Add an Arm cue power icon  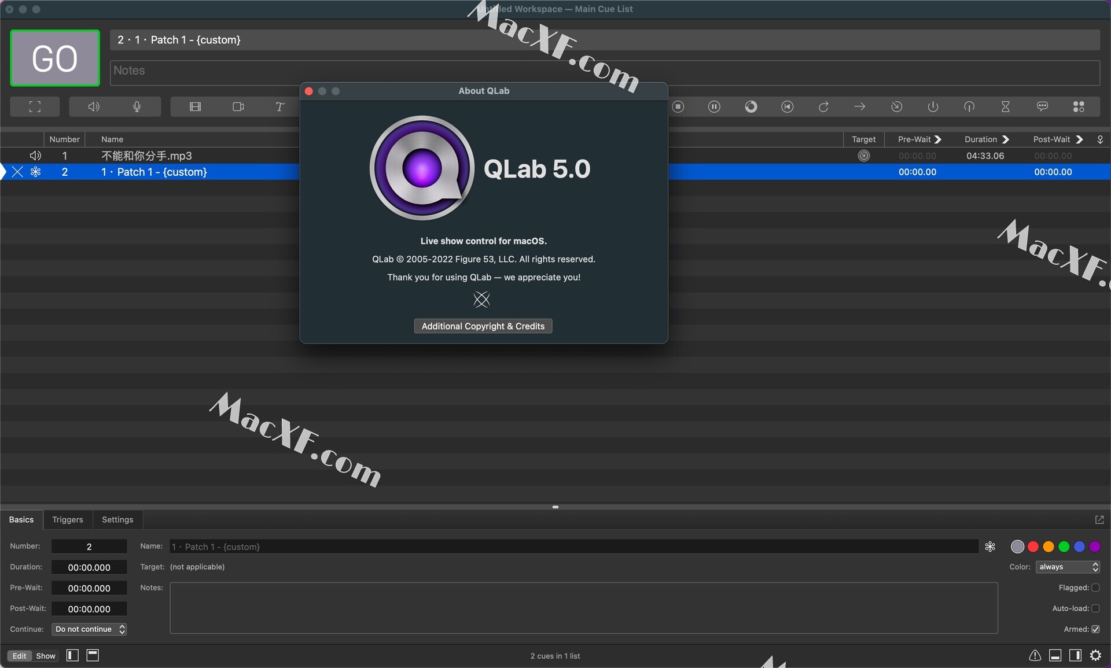click(933, 106)
